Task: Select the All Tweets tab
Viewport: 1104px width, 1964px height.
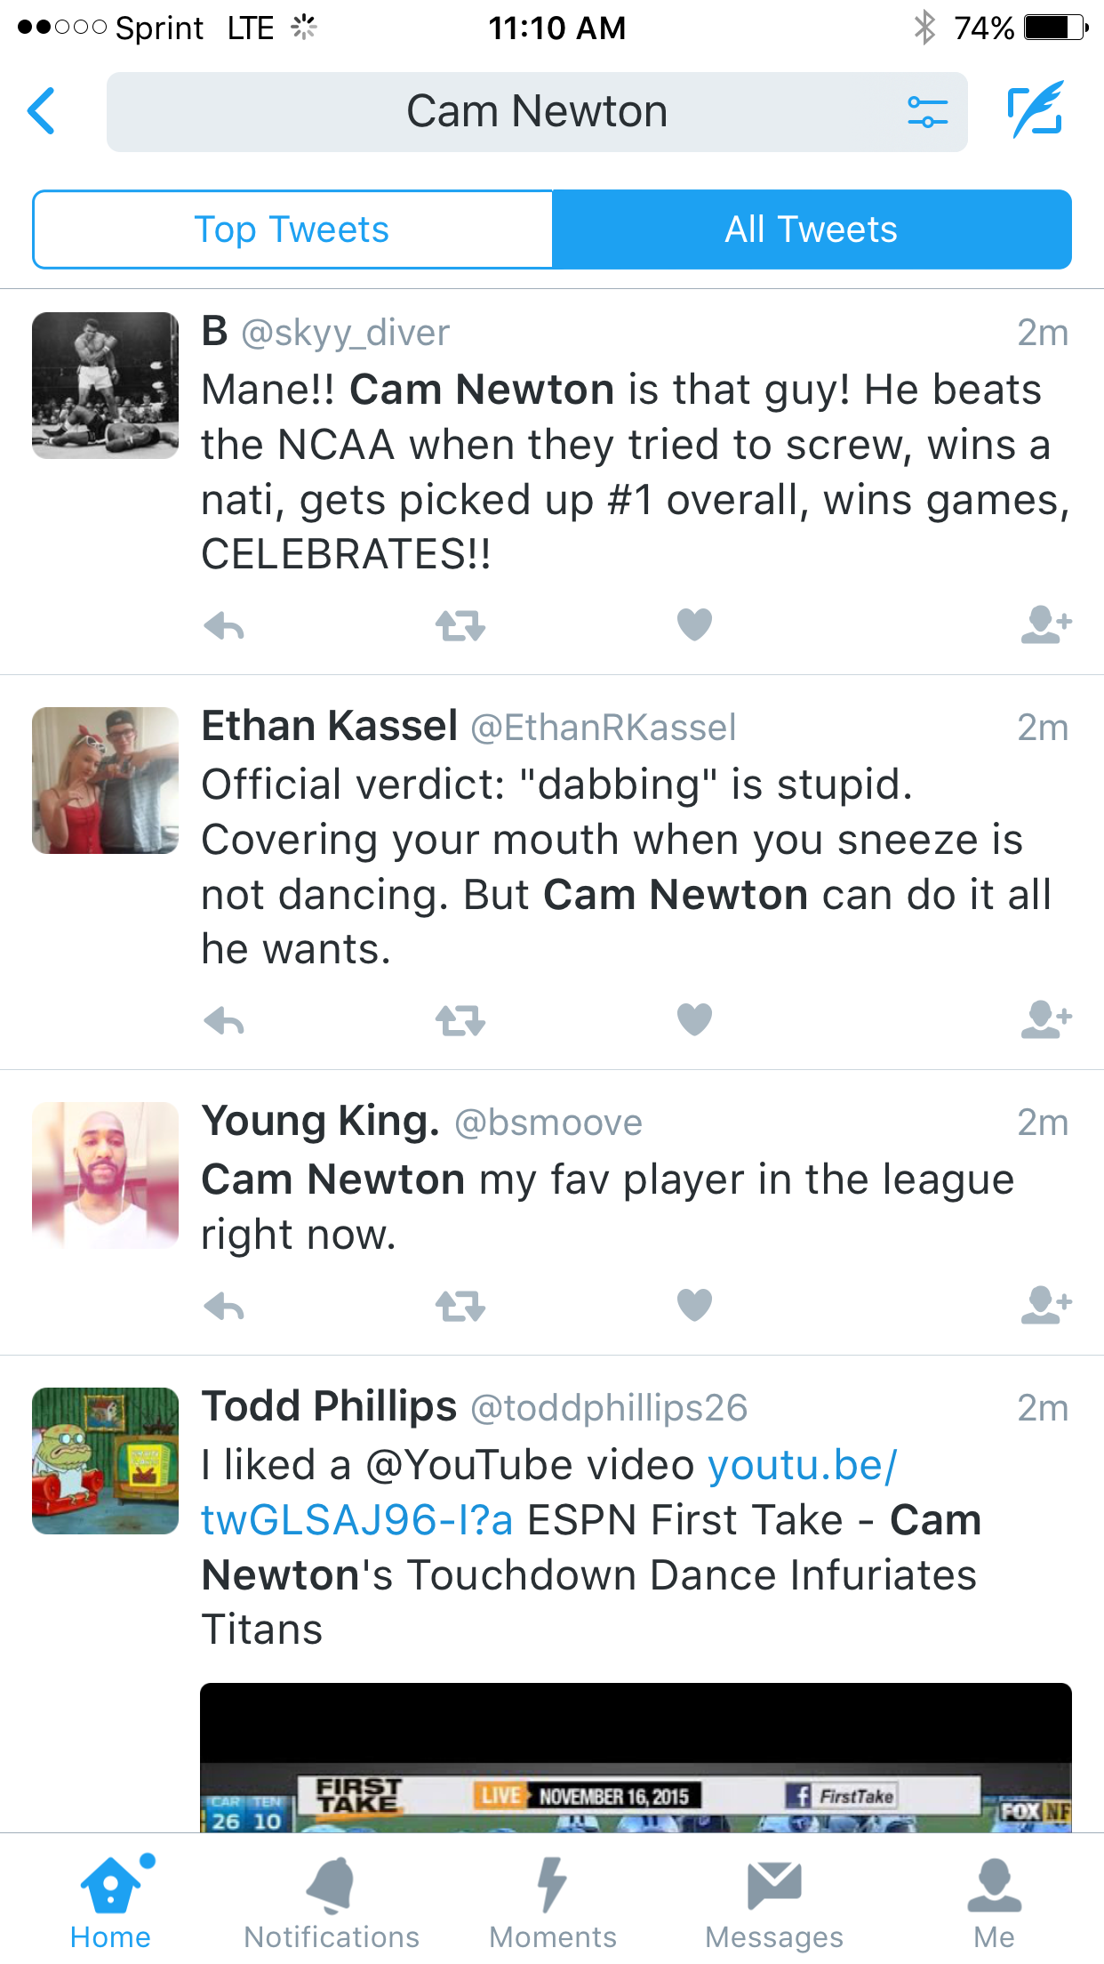Action: (812, 229)
